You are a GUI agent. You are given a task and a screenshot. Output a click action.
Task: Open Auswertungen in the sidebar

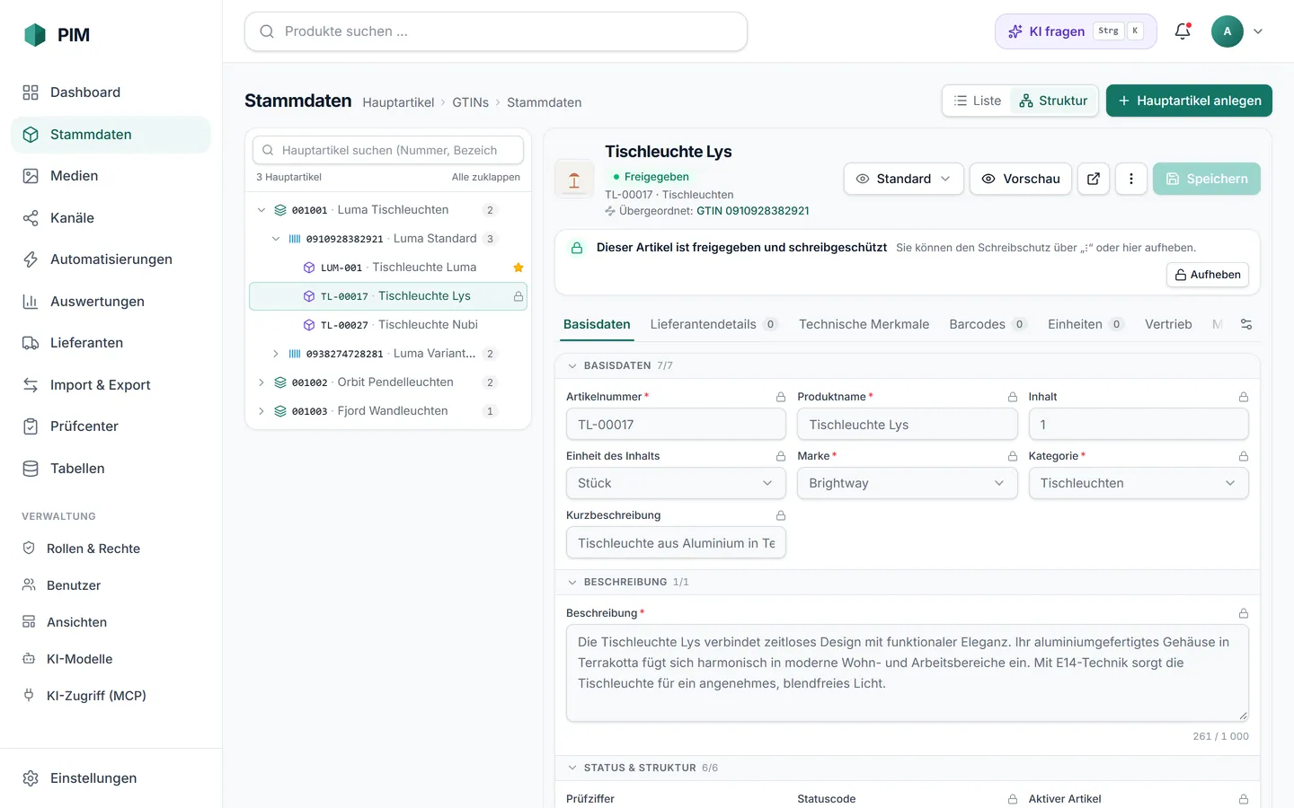click(111, 302)
